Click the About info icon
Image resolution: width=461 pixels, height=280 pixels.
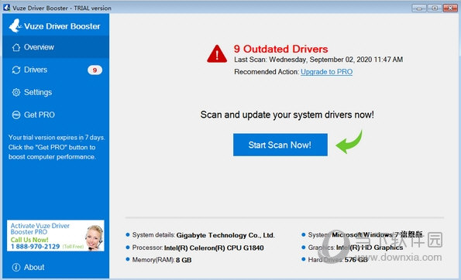click(16, 268)
